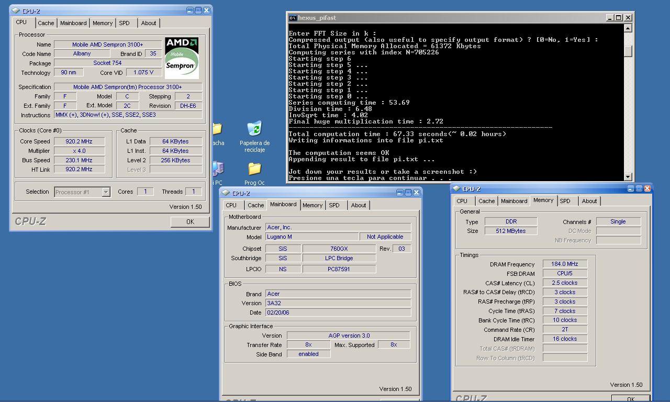Click the hexus_pifast console title icon
This screenshot has width=670, height=402.
coord(293,17)
